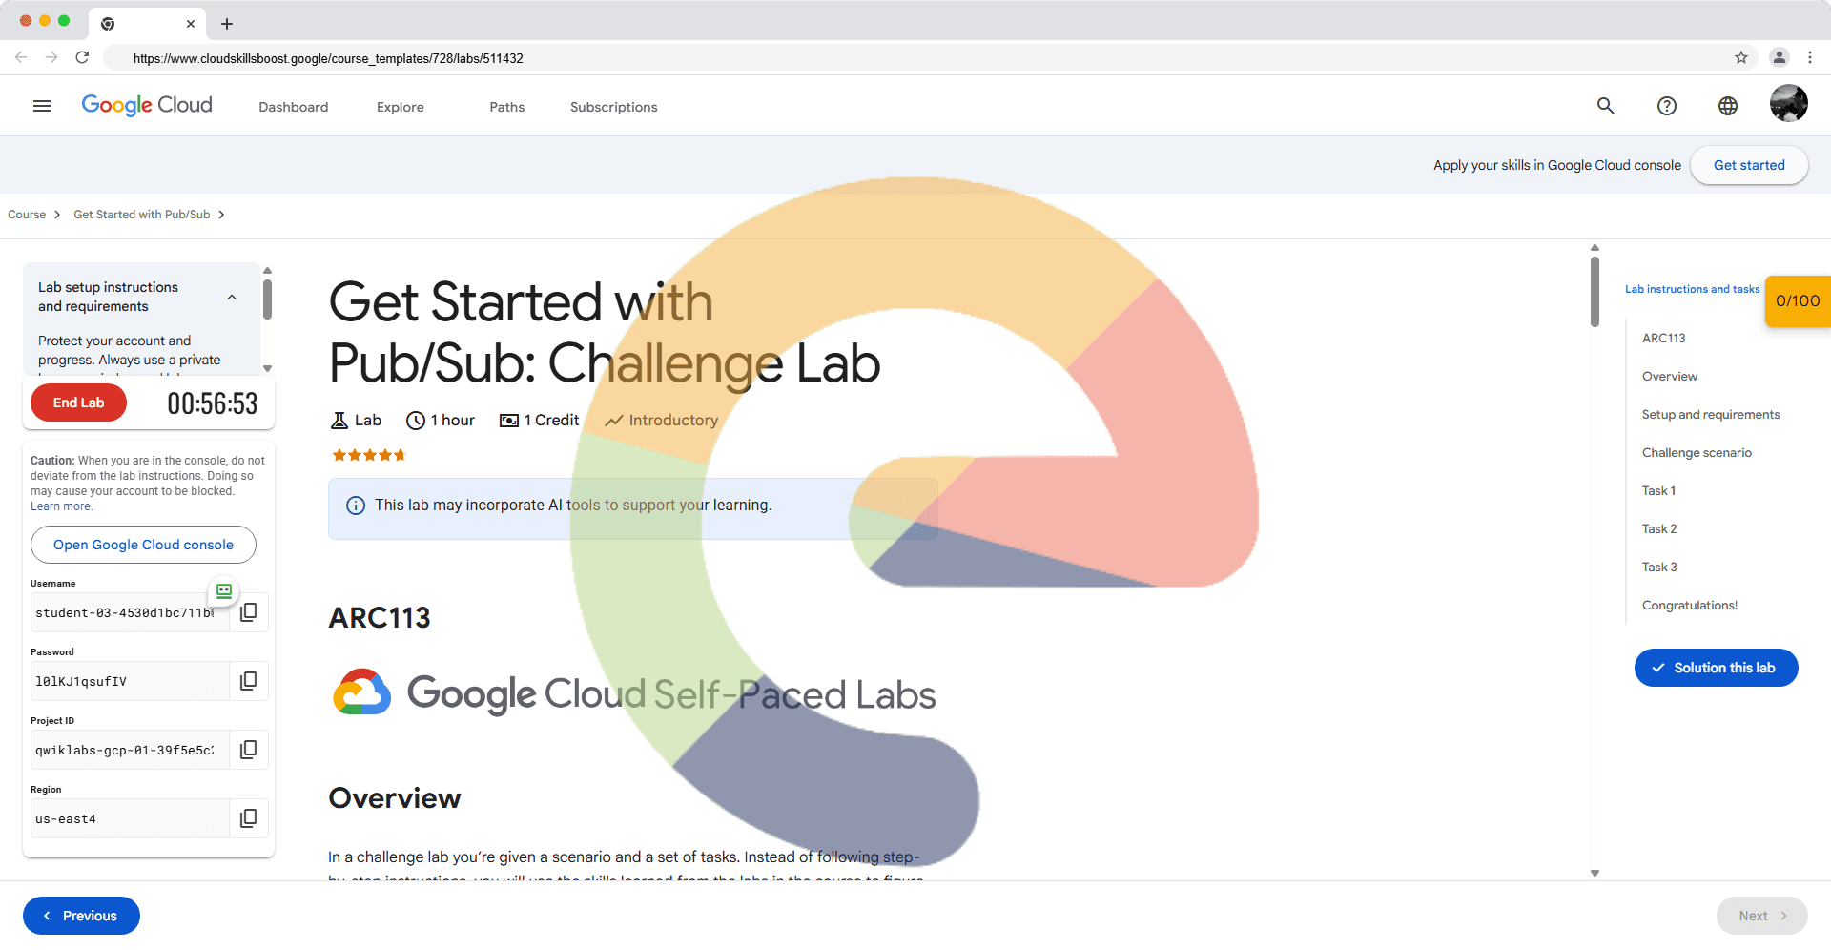Image resolution: width=1831 pixels, height=950 pixels.
Task: Copy the Region value
Action: [x=249, y=818]
